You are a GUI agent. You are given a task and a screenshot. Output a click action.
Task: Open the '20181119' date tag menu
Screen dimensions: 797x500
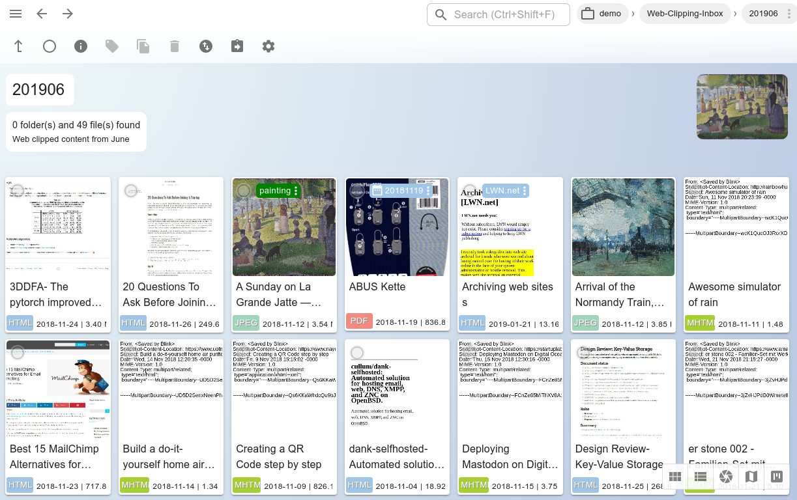pos(429,191)
